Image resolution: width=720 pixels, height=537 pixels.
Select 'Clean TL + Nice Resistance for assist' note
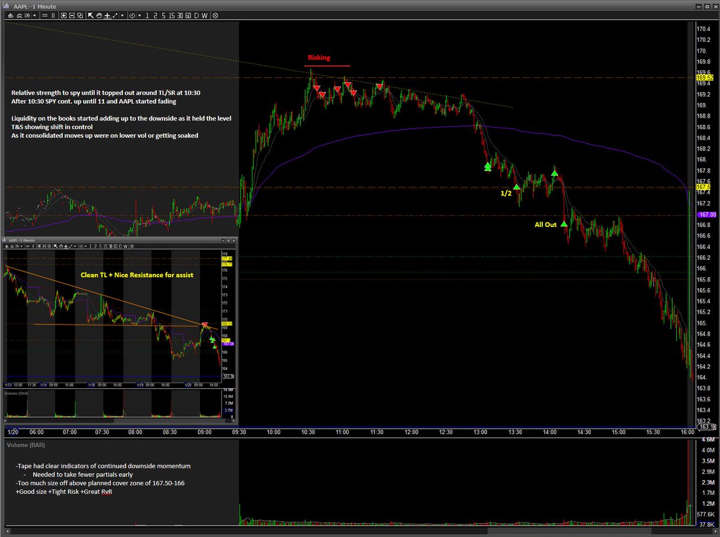coord(139,275)
